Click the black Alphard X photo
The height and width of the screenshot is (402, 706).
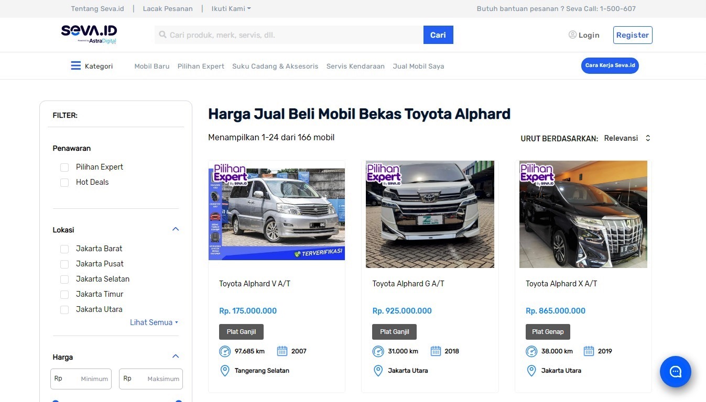583,215
